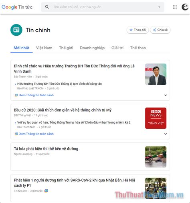Click Xem Thông tin toàn cảnh under BBC story
Viewport: 190px width, 203px height.
coord(36,134)
